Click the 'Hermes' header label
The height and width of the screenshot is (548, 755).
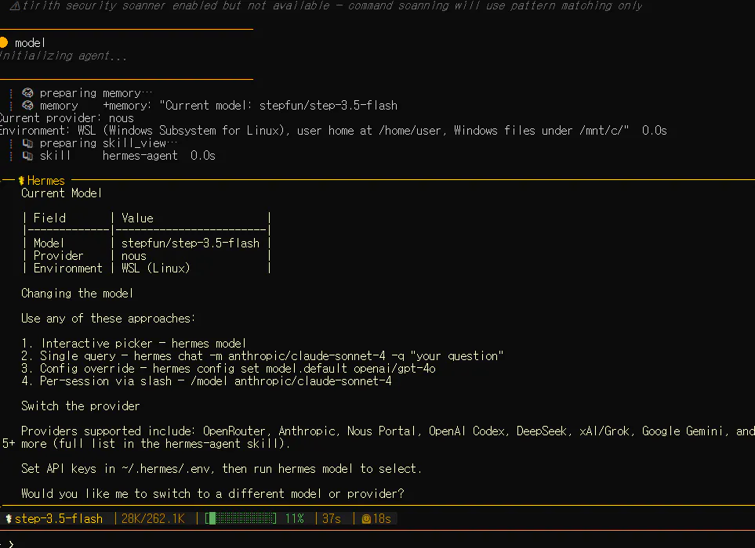point(45,181)
